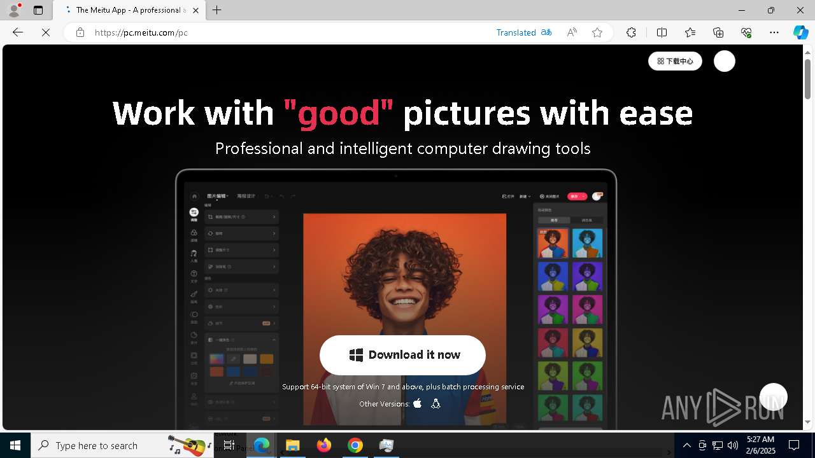Open a new browser tab
Viewport: 815px width, 458px height.
click(x=217, y=10)
